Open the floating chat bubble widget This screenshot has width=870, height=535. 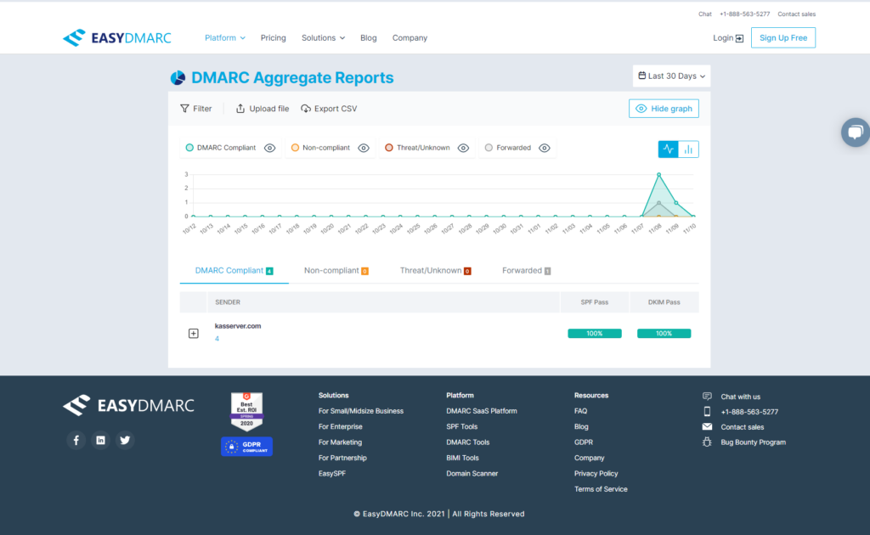pyautogui.click(x=855, y=132)
